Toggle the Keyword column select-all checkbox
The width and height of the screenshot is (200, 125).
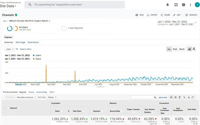point(4,108)
